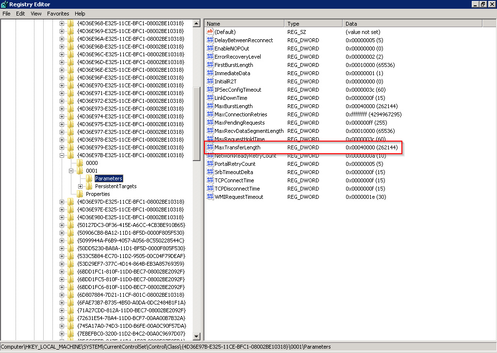Click the FirstBurstLength DWORD icon
Image resolution: width=497 pixels, height=353 pixels.
[210, 65]
